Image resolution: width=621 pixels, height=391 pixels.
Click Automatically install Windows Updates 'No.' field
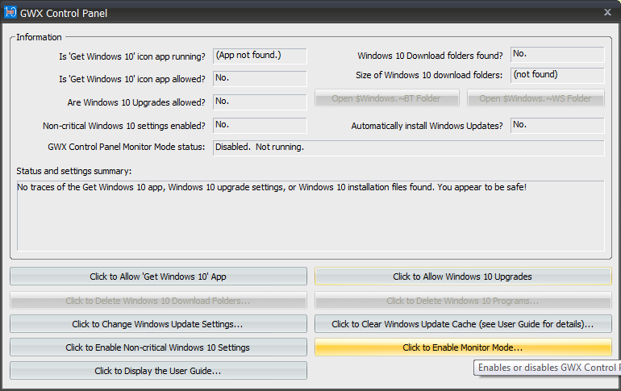[x=557, y=125]
